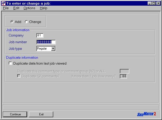162x120 pixels.
Task: Click the 'If more than 1 job, how many?' label
Action: pyautogui.click(x=94, y=76)
